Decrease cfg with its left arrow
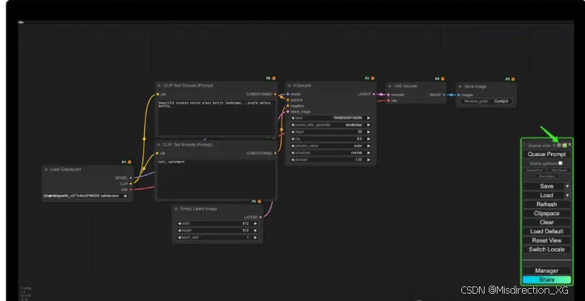Viewport: 585px width, 301px height. coord(293,138)
